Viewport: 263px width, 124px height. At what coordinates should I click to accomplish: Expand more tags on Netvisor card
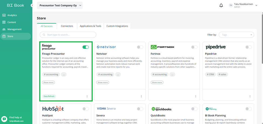point(118,74)
